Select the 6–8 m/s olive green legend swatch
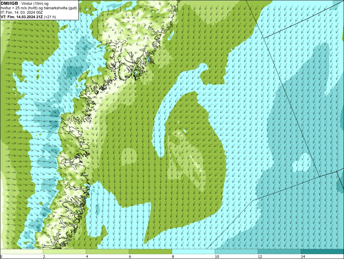 click(151, 251)
